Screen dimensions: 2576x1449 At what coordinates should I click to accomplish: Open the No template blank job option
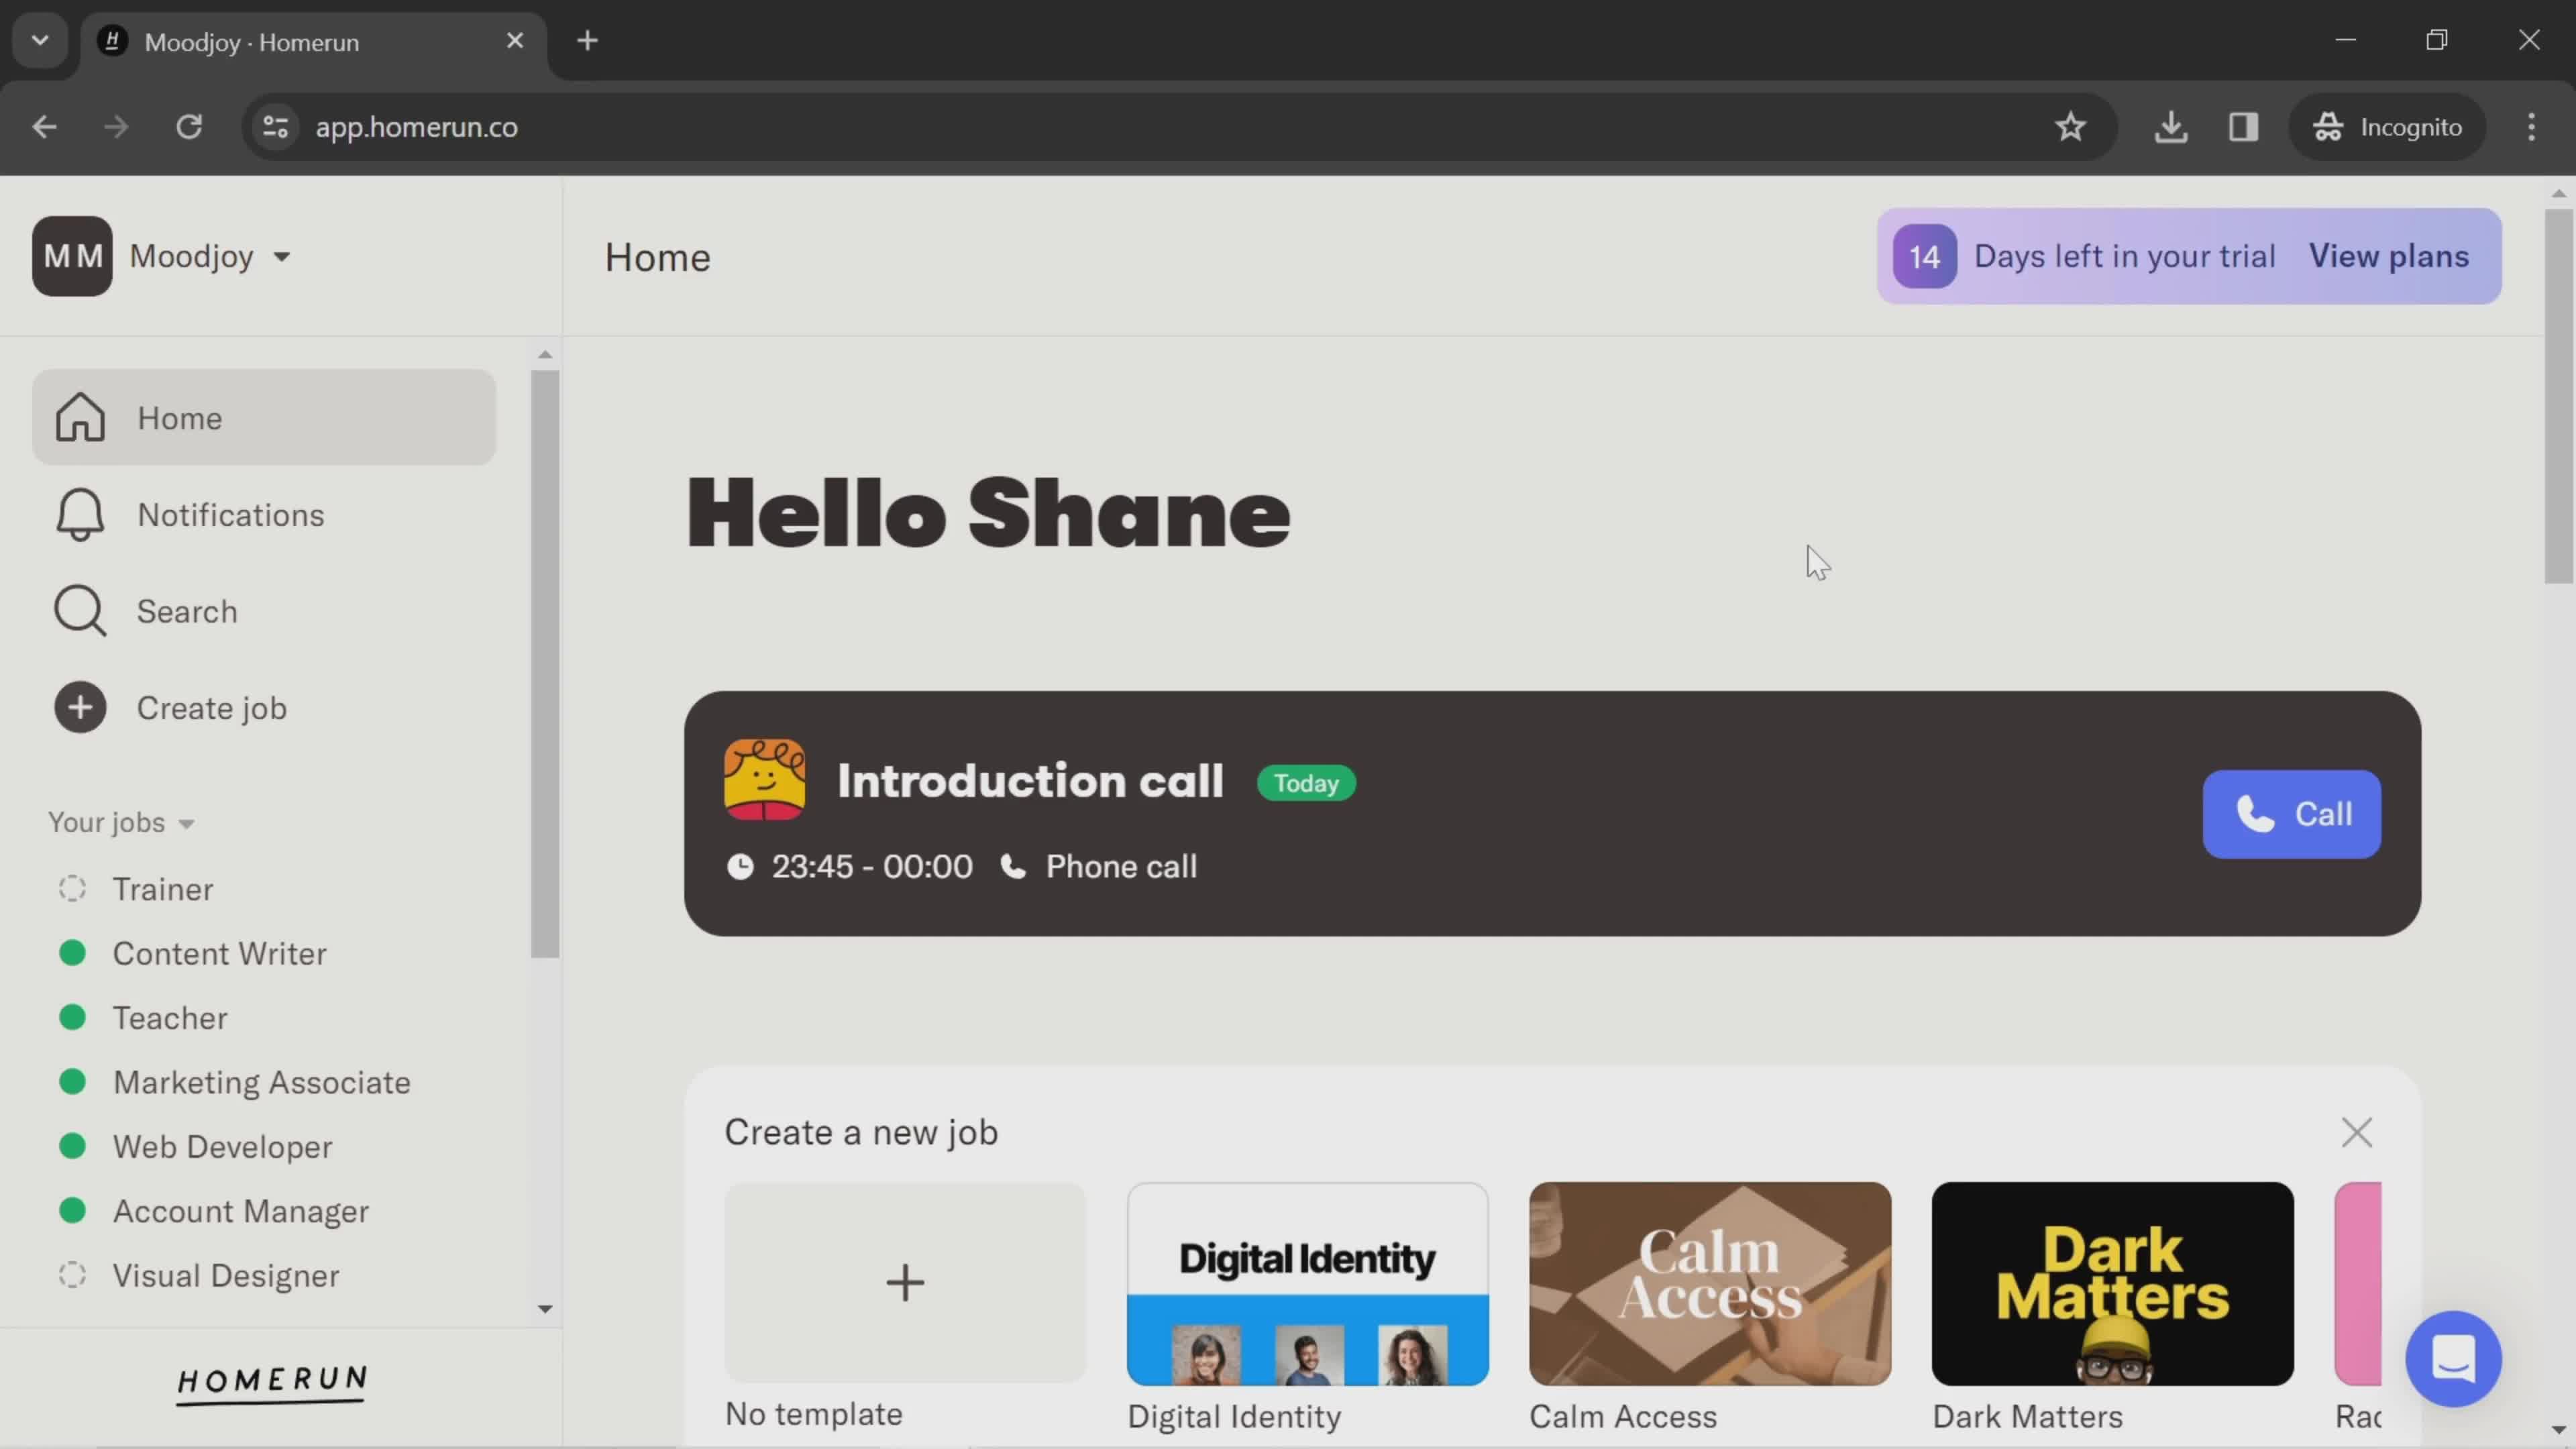904,1283
